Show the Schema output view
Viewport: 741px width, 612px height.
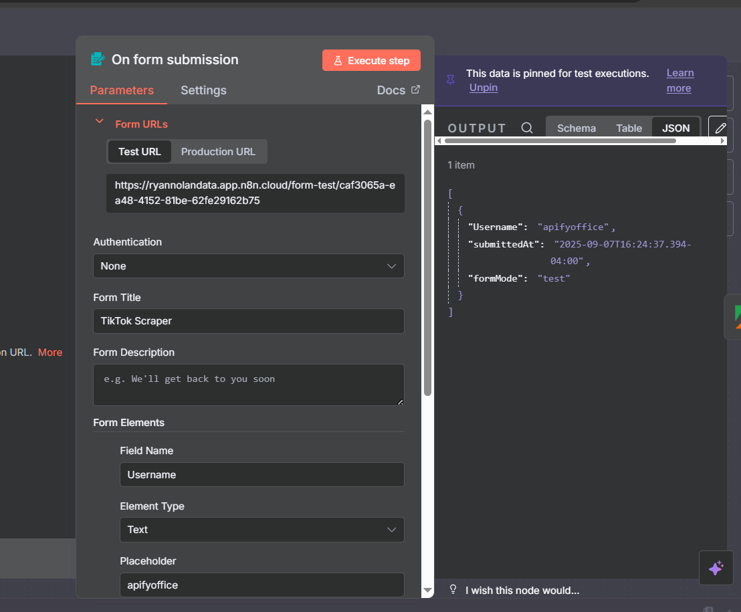coord(576,128)
